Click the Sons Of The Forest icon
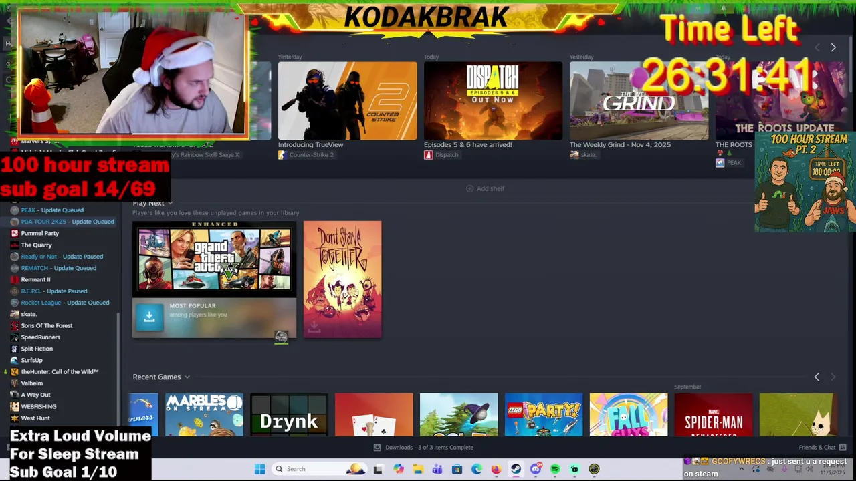This screenshot has height=481, width=856. 15,325
